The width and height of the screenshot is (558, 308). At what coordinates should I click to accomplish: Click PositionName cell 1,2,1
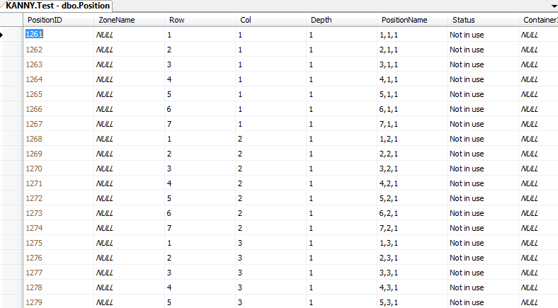coord(412,139)
